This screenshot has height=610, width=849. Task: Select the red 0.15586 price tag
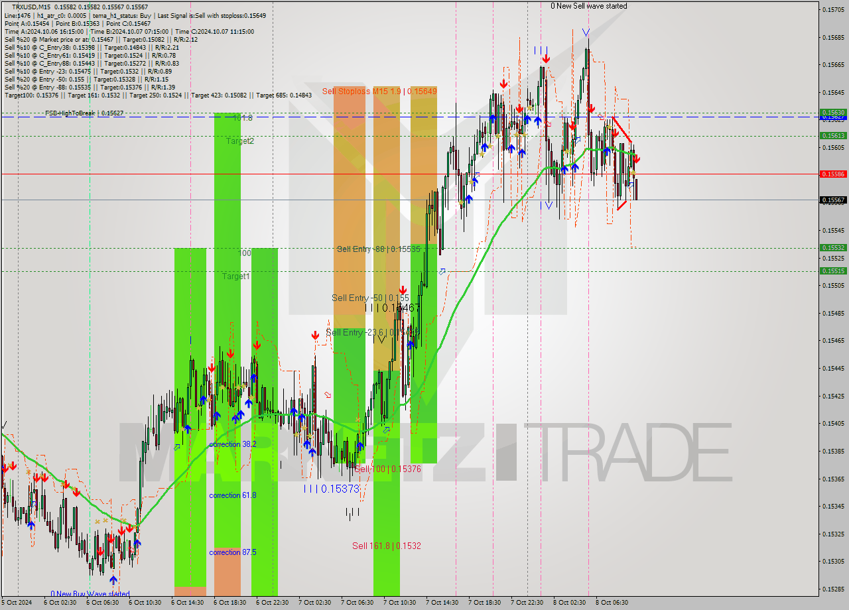tap(833, 174)
